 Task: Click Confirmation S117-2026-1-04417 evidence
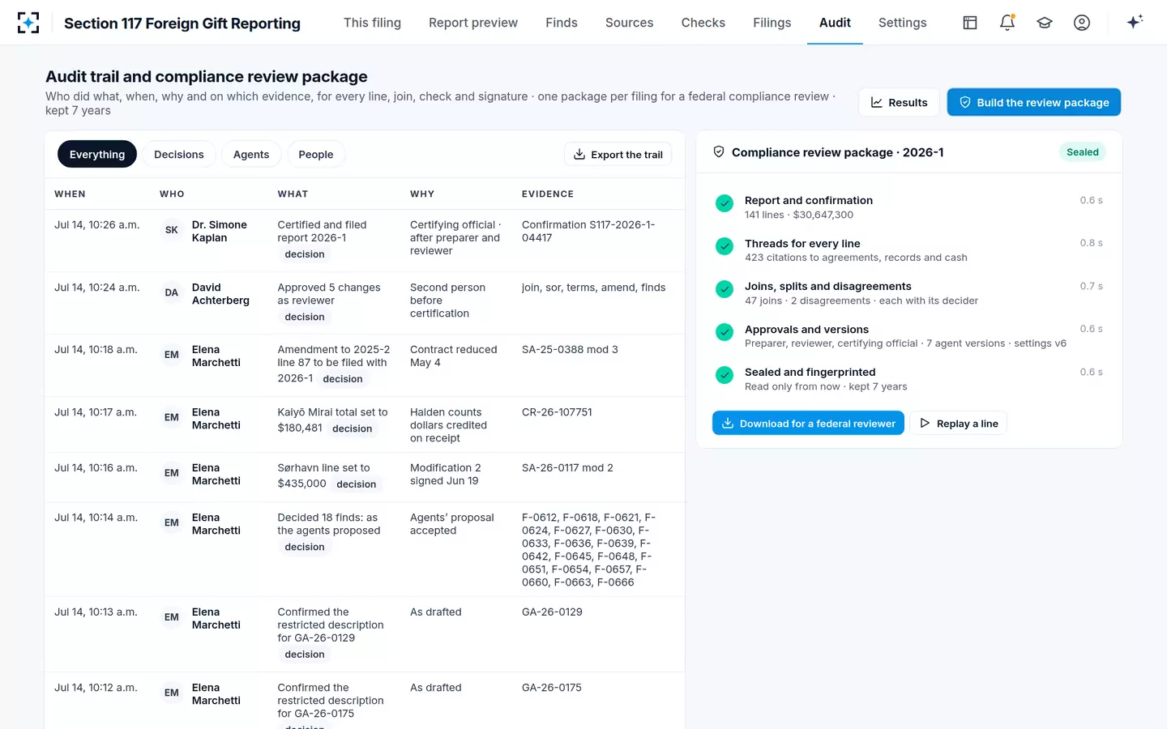tap(588, 232)
